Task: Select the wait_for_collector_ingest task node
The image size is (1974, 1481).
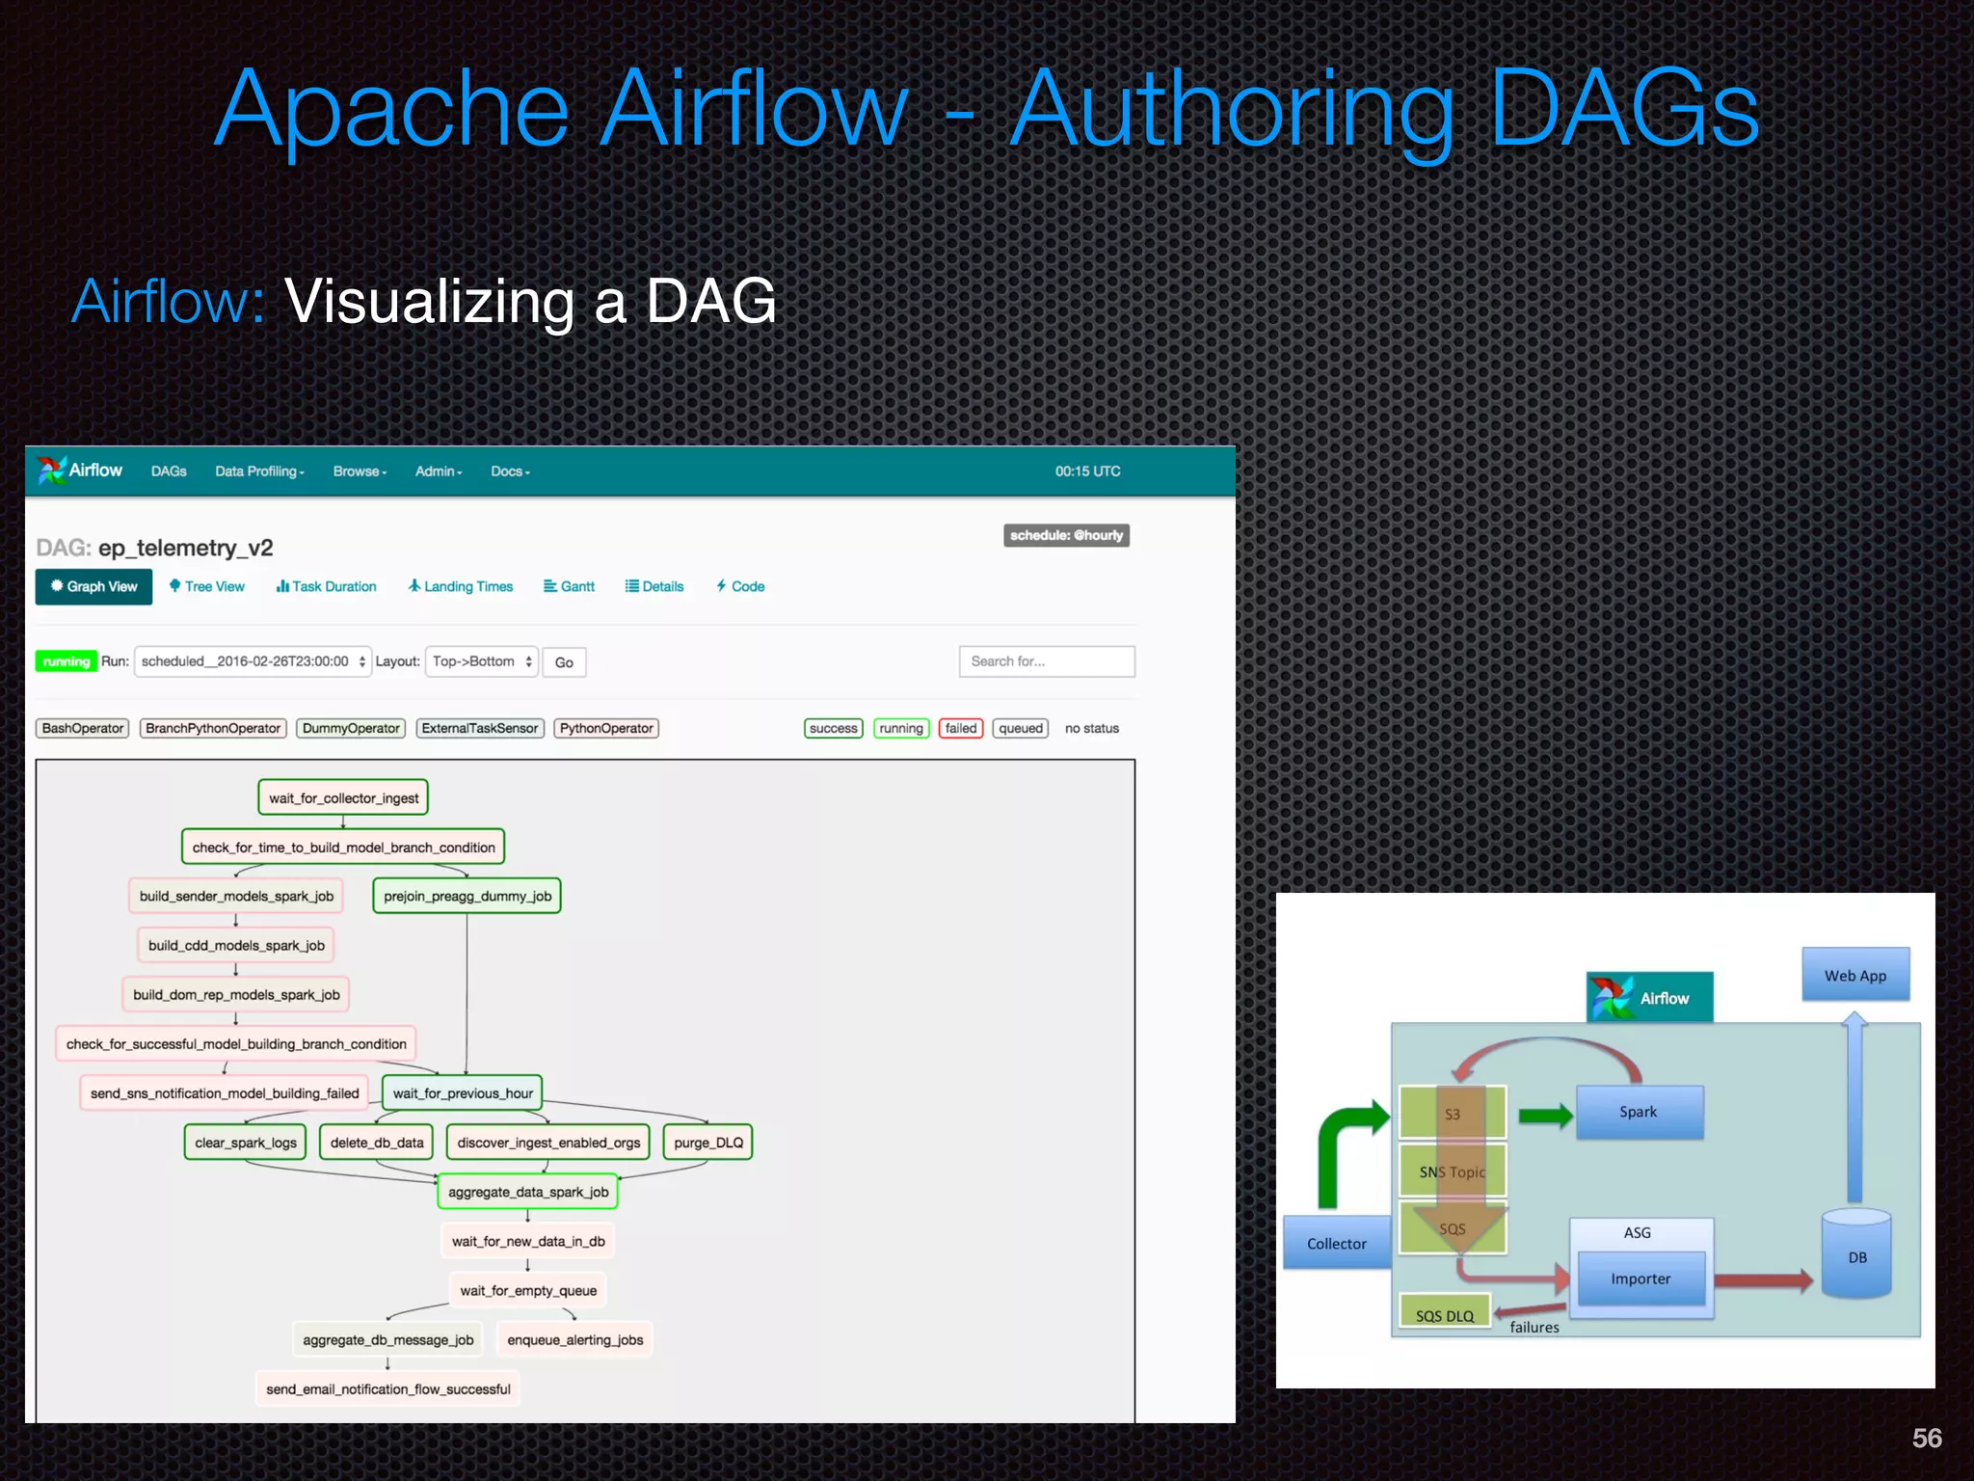Action: (343, 797)
